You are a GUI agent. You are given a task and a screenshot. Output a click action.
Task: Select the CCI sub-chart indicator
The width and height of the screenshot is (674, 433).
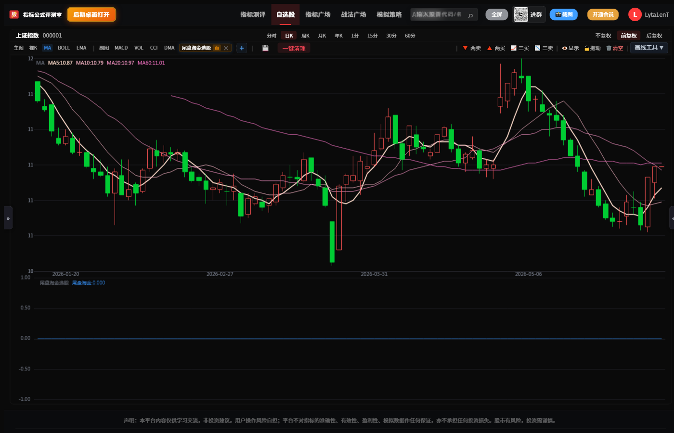point(154,48)
